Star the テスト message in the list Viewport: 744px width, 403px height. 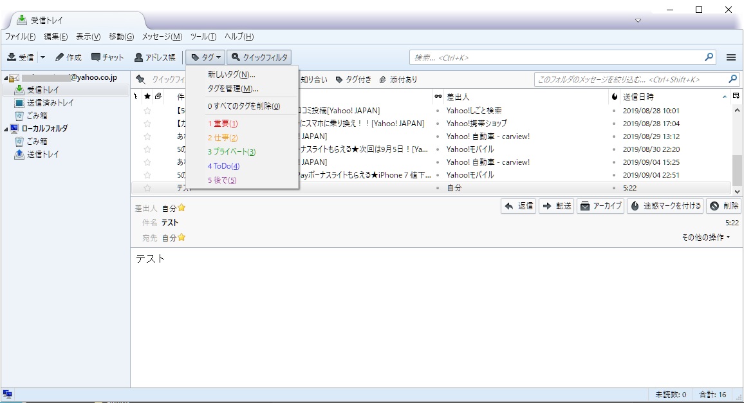point(147,188)
